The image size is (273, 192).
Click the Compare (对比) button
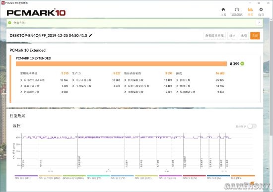232,36
